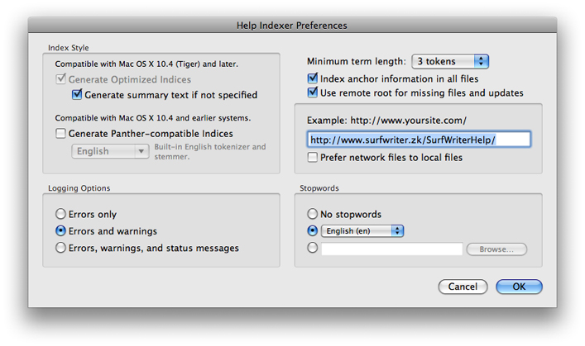Uncheck Generate summary text if not specified
The width and height of the screenshot is (585, 346).
click(77, 95)
